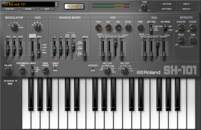Adjust the BEND RANGE knob

pos(46,71)
